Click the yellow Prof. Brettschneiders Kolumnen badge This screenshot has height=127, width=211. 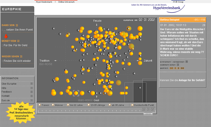tap(21, 113)
